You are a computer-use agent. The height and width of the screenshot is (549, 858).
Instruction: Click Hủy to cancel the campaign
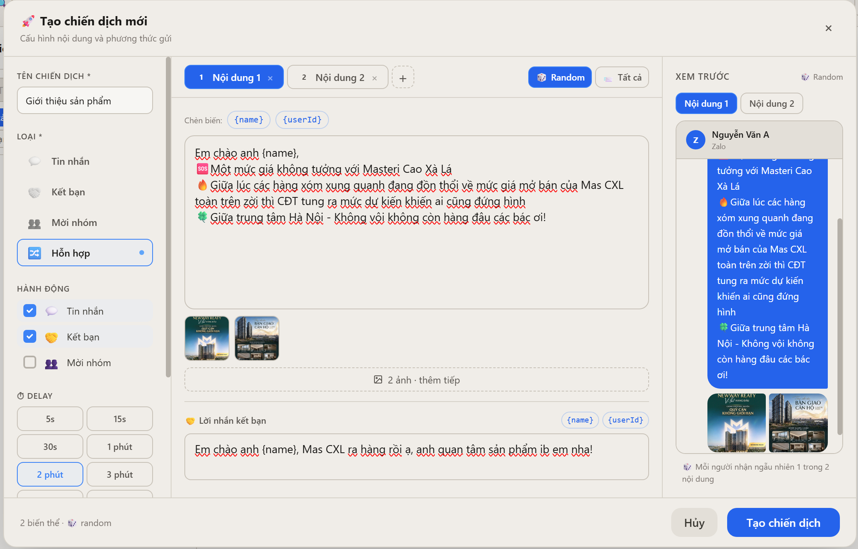[x=694, y=523]
